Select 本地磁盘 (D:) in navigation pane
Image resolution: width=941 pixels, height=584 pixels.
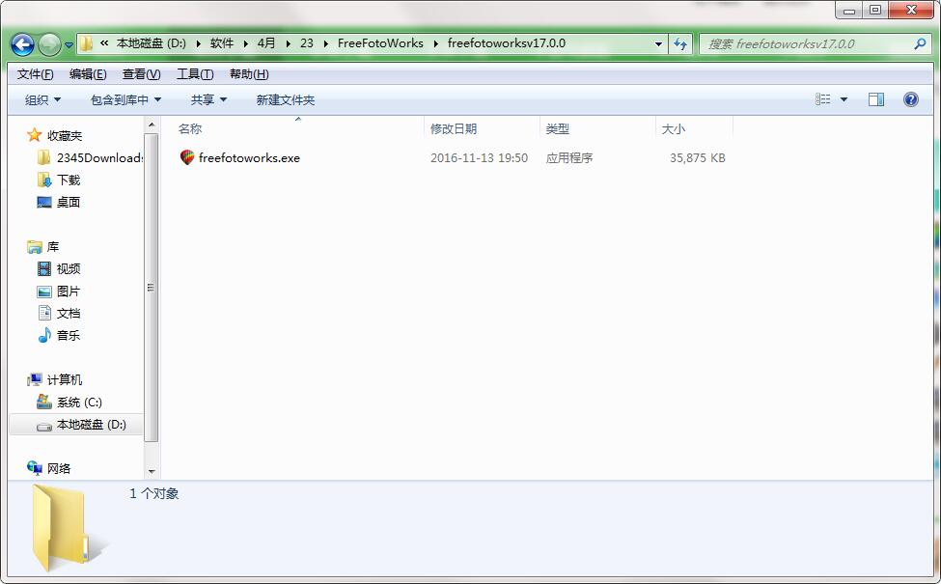click(92, 425)
